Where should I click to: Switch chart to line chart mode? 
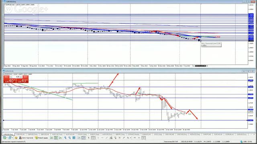[x=60, y=138]
